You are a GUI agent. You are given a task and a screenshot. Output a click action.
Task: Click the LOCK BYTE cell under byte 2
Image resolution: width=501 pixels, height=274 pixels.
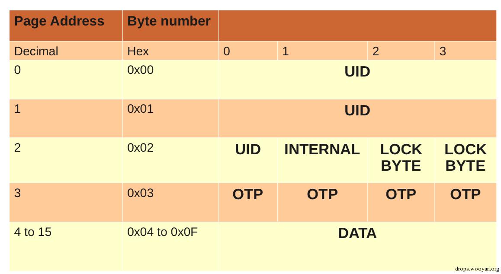(401, 157)
